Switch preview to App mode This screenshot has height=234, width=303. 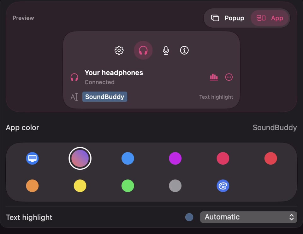pos(270,18)
